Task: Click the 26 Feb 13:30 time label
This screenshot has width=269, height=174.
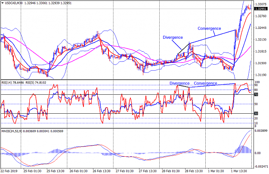Action: [102, 171]
